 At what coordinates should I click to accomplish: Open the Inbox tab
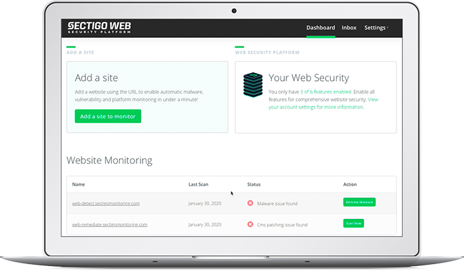pyautogui.click(x=349, y=28)
